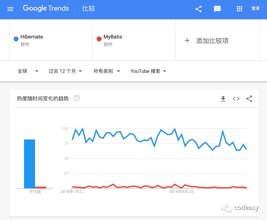Click the Google Trends logo
This screenshot has height=220, width=267.
point(45,9)
